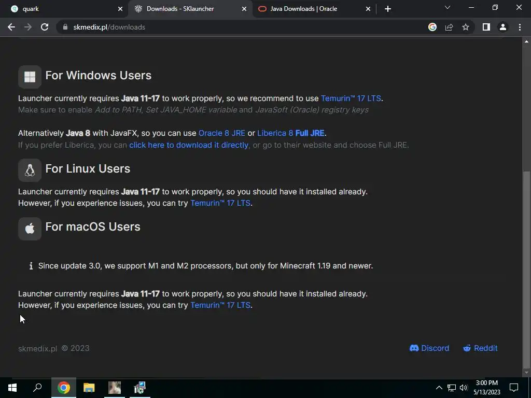Reload the current page

[x=45, y=27]
